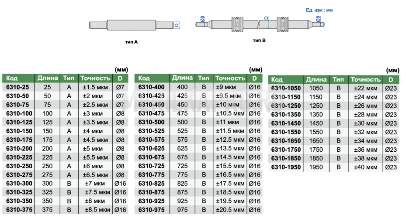Select code cell 6310-775
The width and height of the screenshot is (406, 218).
(x=152, y=175)
